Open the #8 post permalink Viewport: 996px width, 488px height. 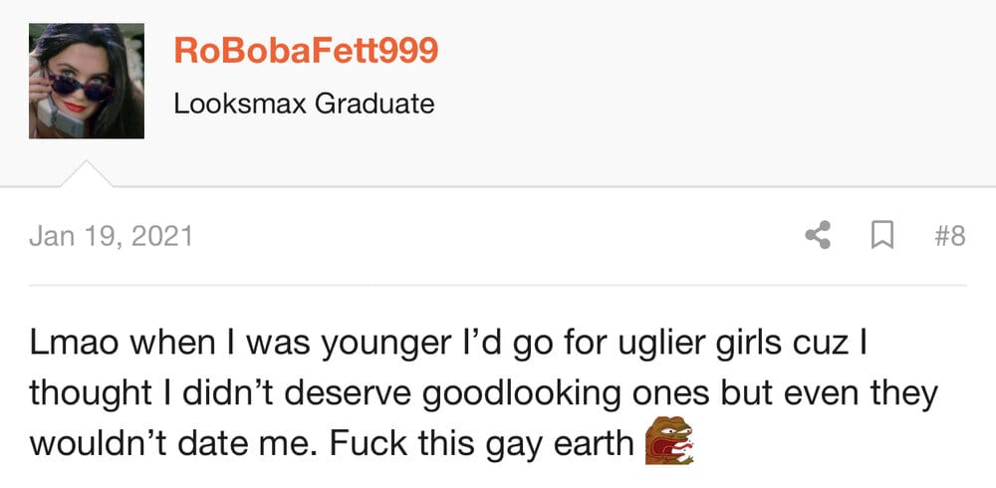pyautogui.click(x=950, y=237)
